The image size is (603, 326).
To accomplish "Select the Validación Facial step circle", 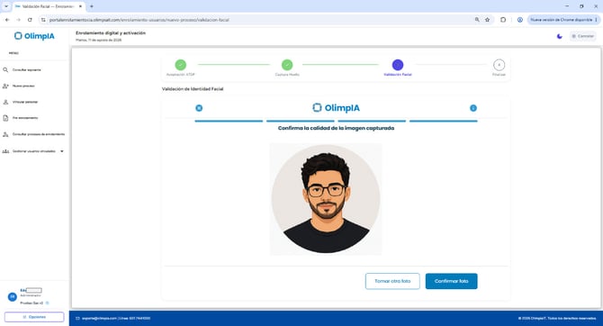I will tap(398, 65).
